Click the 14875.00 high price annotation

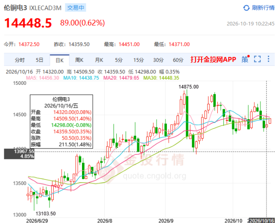(189, 87)
